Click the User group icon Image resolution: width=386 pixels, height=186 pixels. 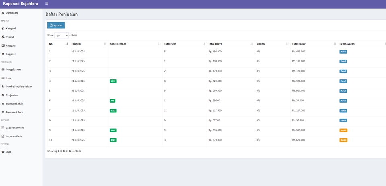point(3,152)
